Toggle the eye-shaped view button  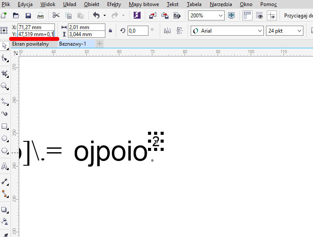[x=260, y=15]
